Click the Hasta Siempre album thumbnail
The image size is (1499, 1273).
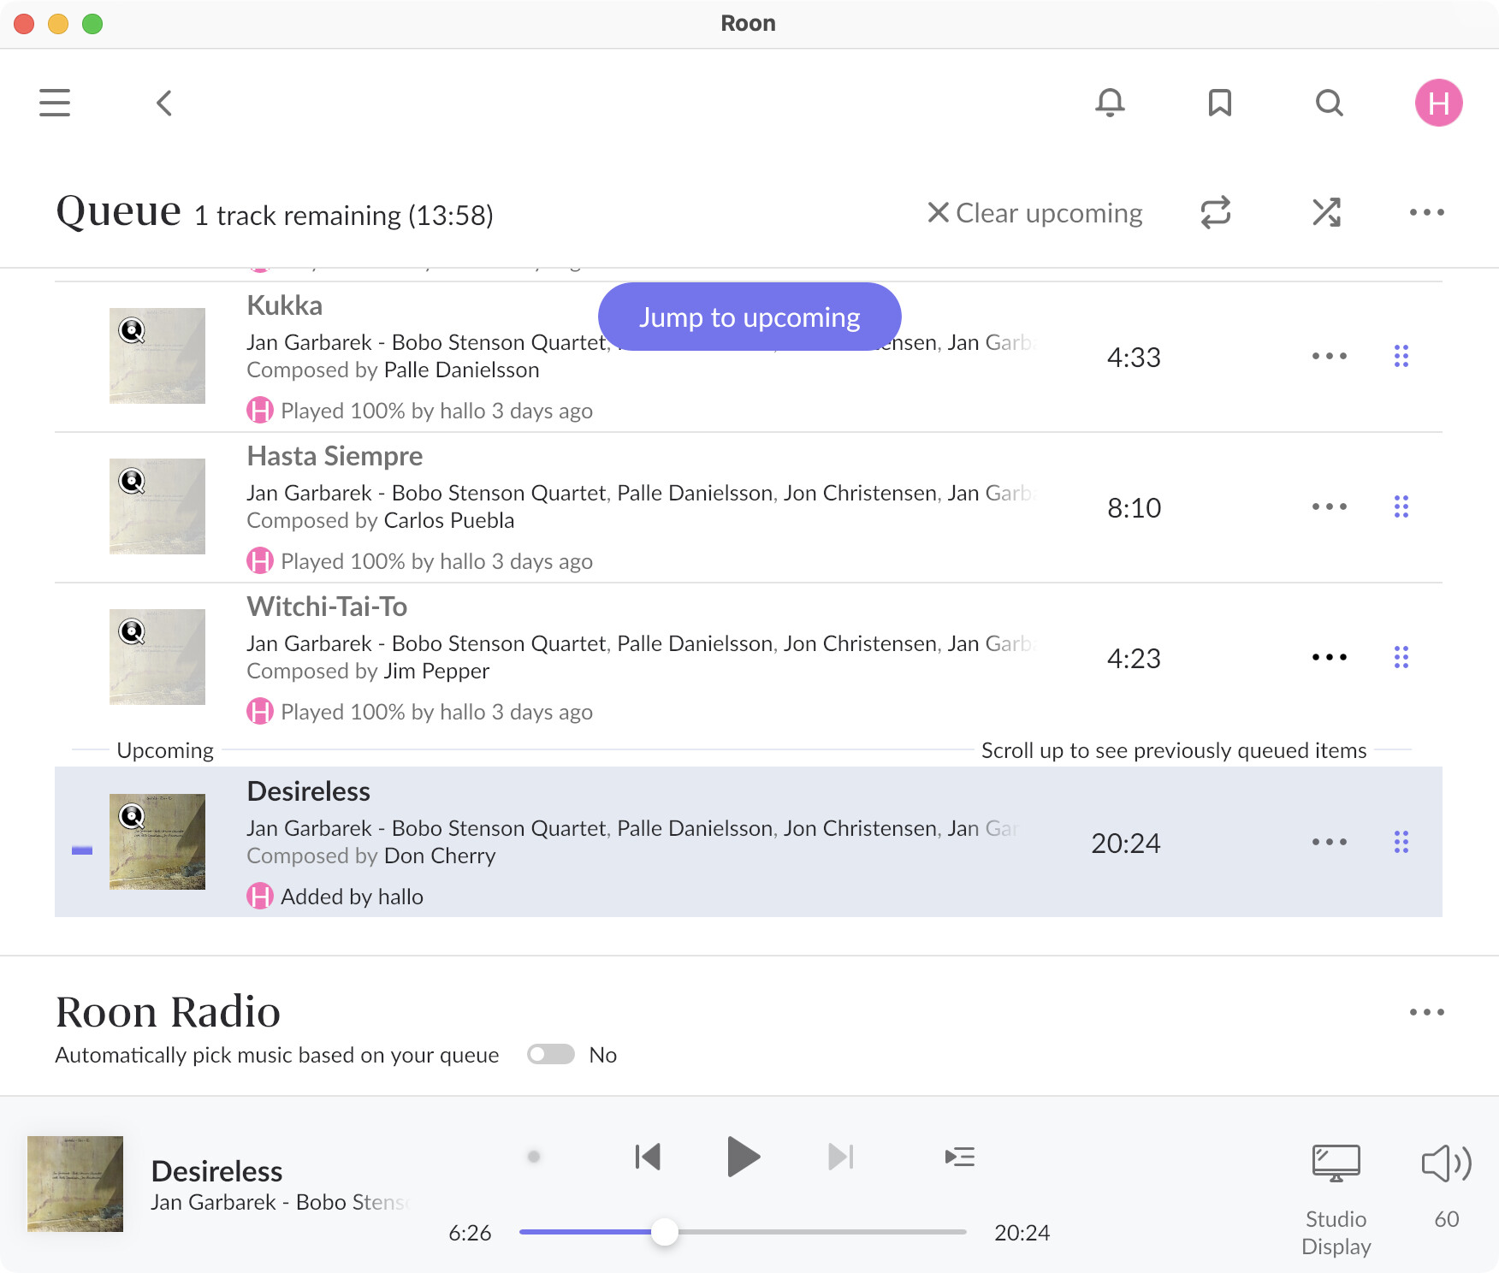tap(157, 506)
